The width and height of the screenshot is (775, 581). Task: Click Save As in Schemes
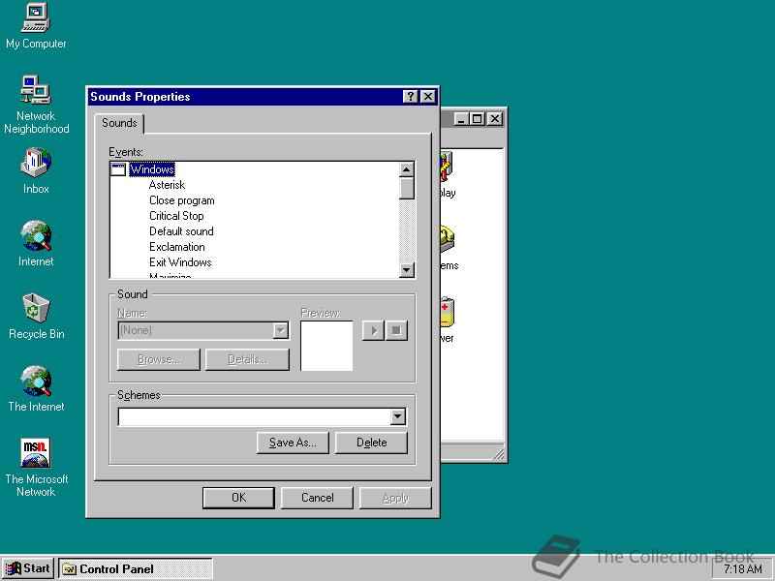293,443
